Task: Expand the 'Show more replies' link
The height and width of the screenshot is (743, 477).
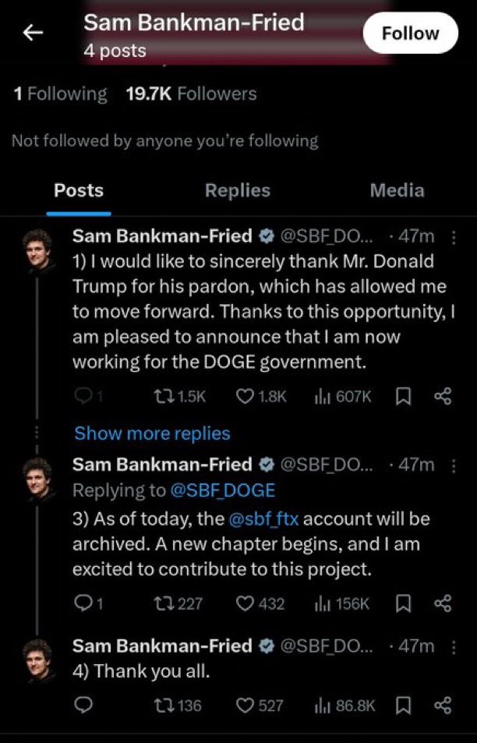Action: [152, 433]
